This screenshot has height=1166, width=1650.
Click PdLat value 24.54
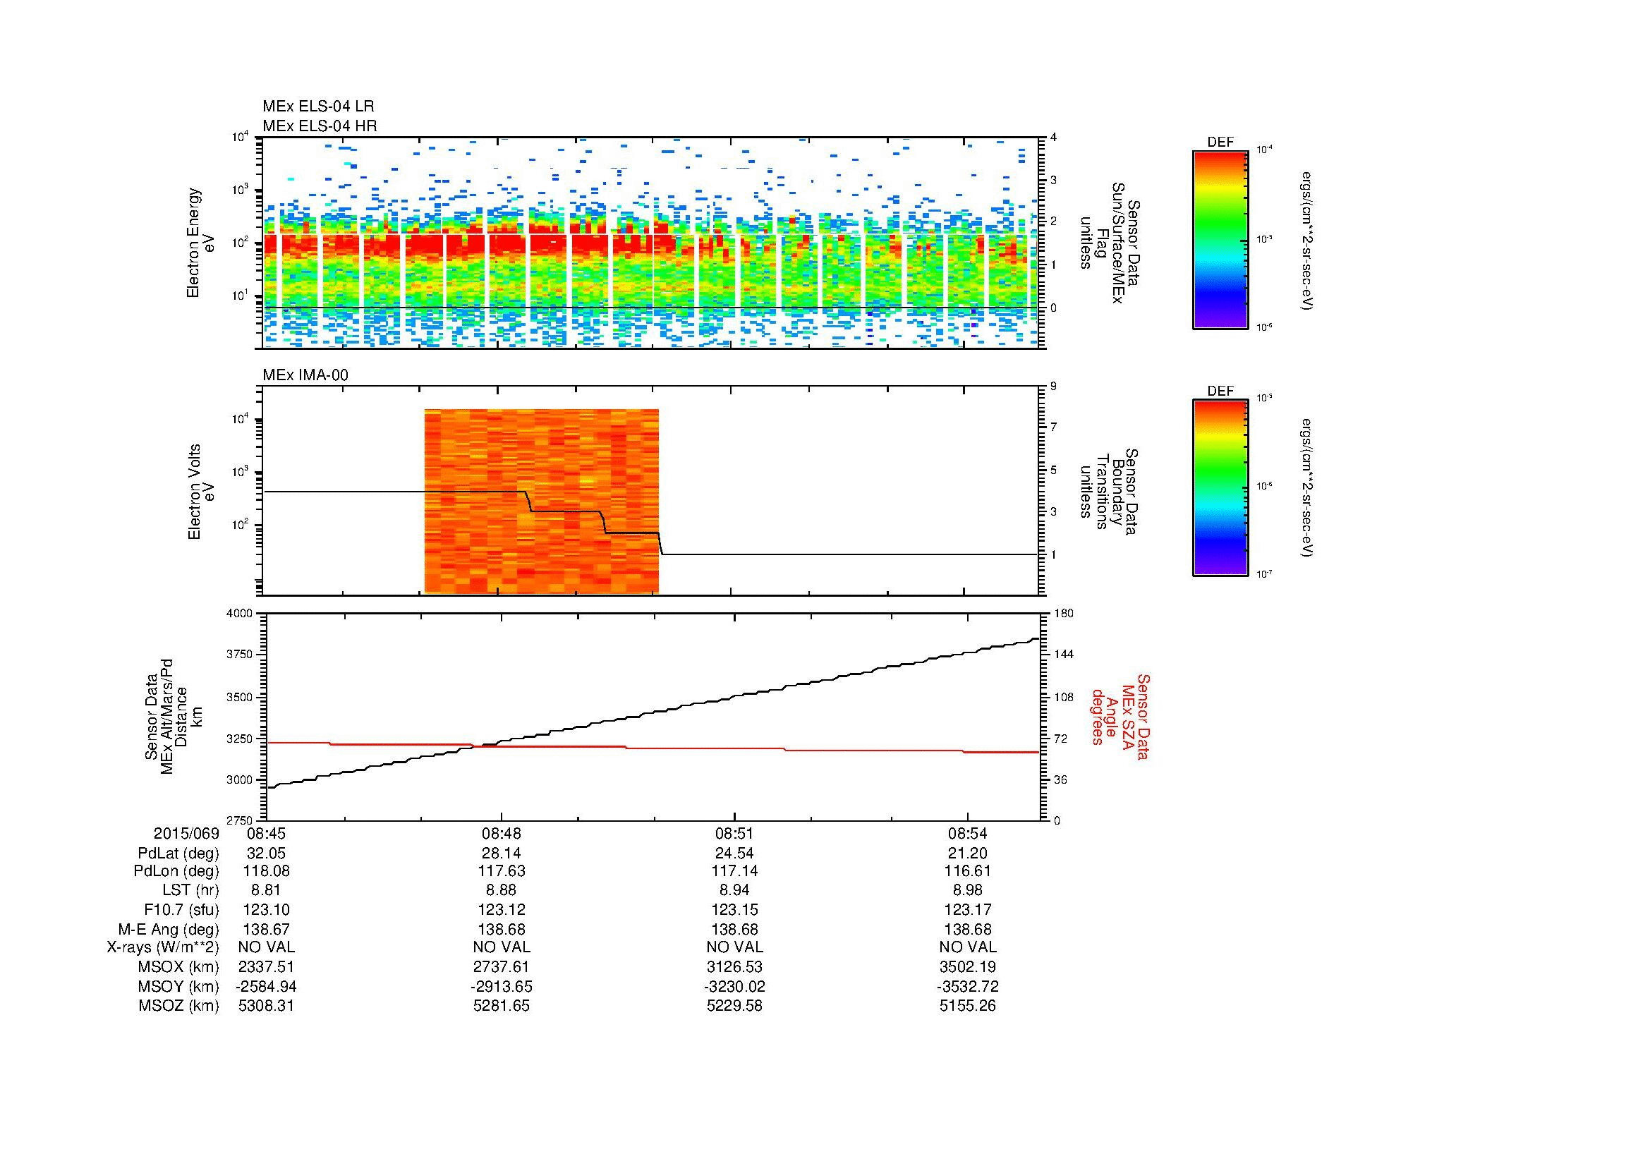[x=734, y=854]
